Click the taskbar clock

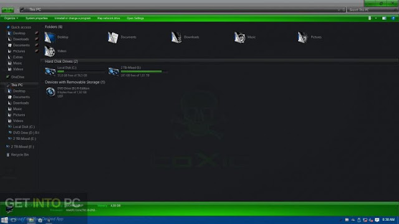[388, 220]
